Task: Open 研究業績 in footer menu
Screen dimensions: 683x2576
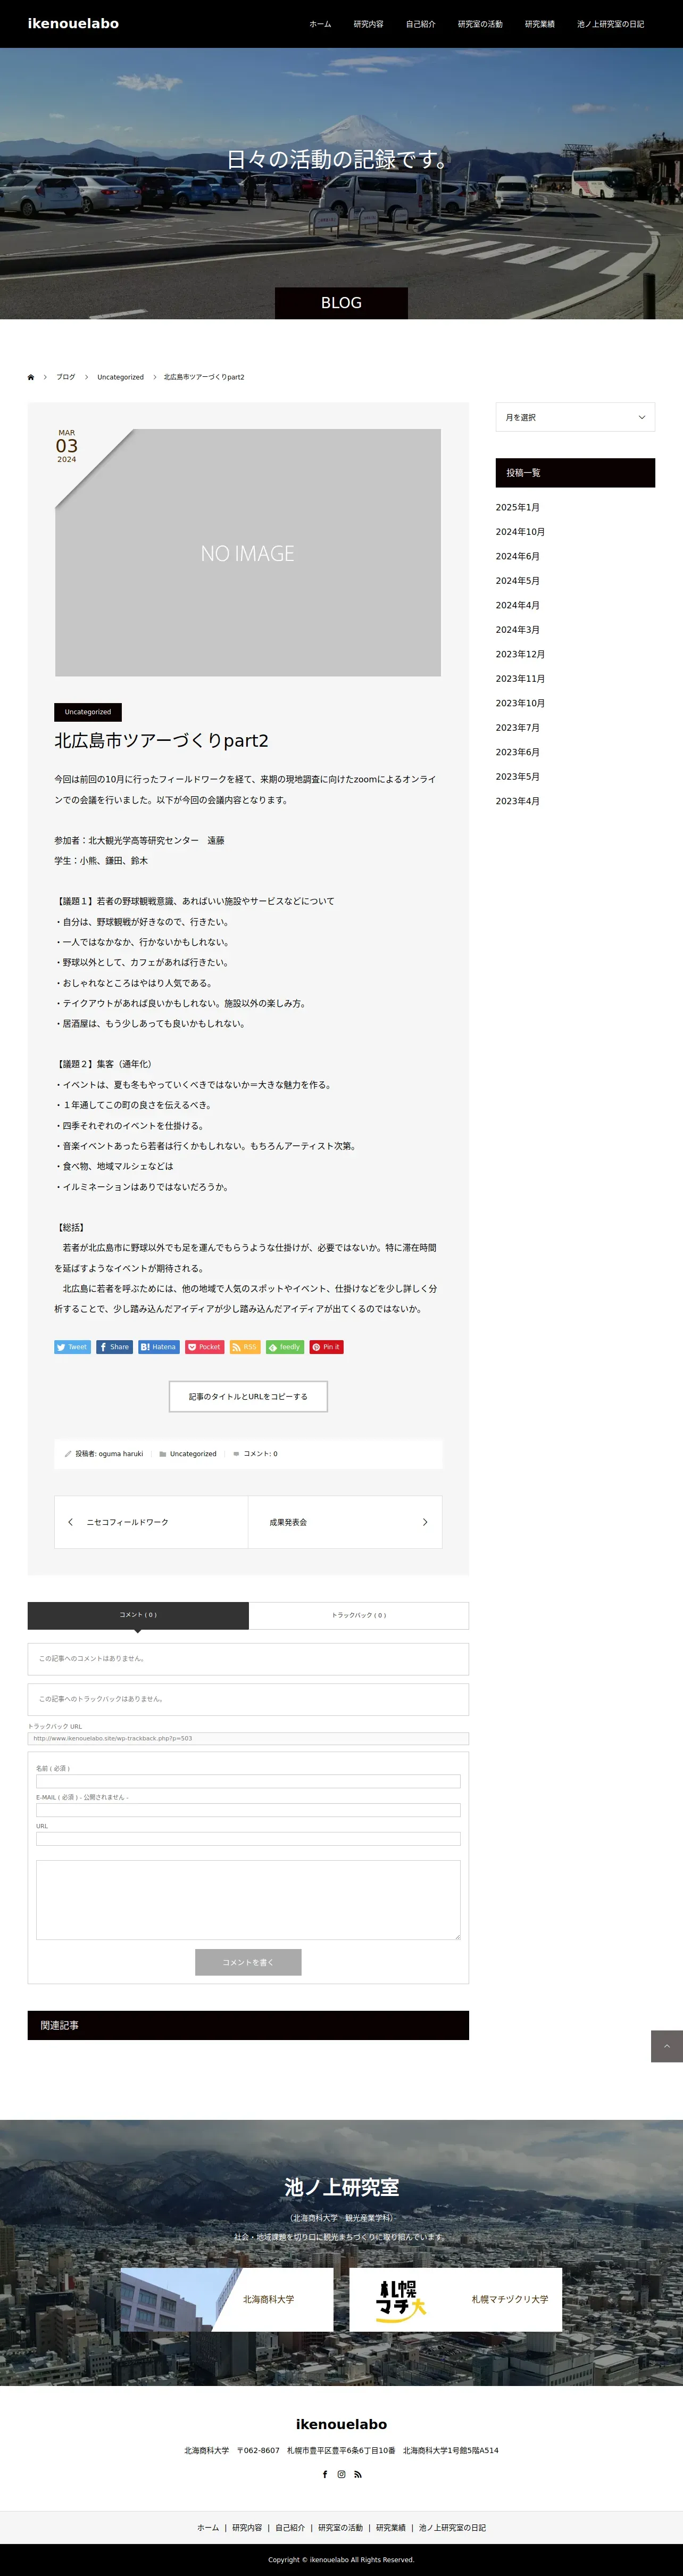Action: click(x=391, y=2527)
